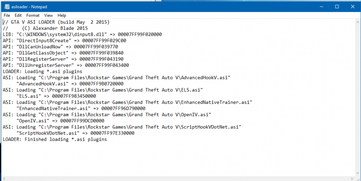The image size is (361, 181).
Task: Open the Edit menu
Action: [x=18, y=16]
